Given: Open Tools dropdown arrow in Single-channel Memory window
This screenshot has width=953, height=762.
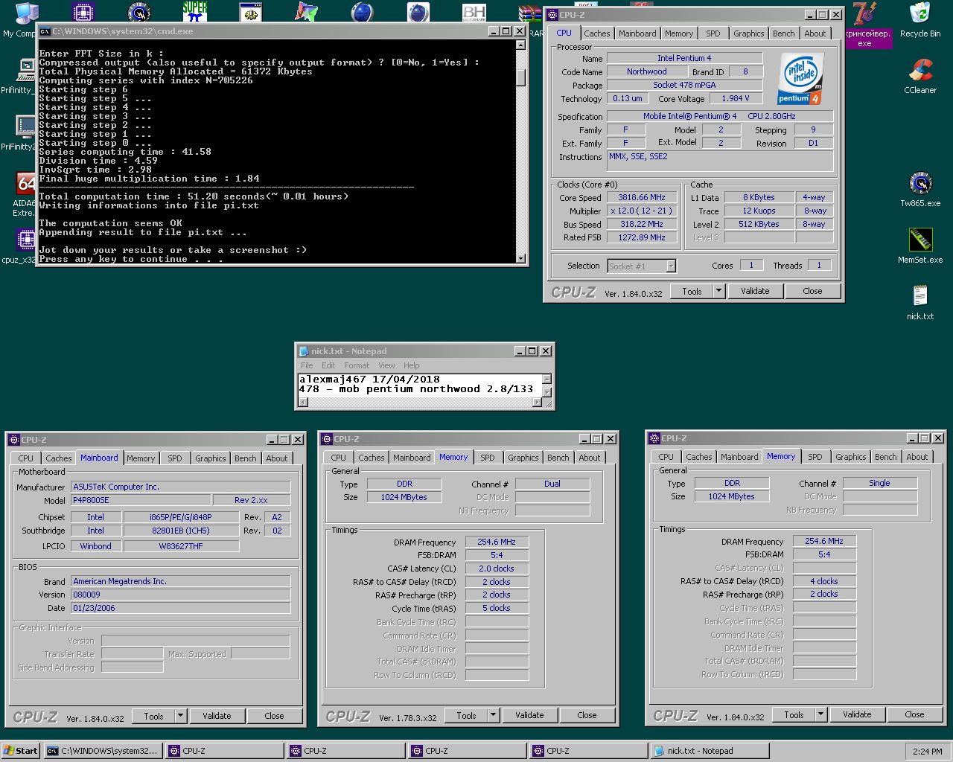Looking at the screenshot, I should coord(820,714).
